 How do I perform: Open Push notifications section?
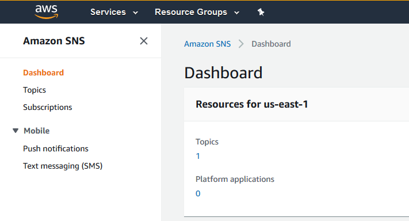56,148
